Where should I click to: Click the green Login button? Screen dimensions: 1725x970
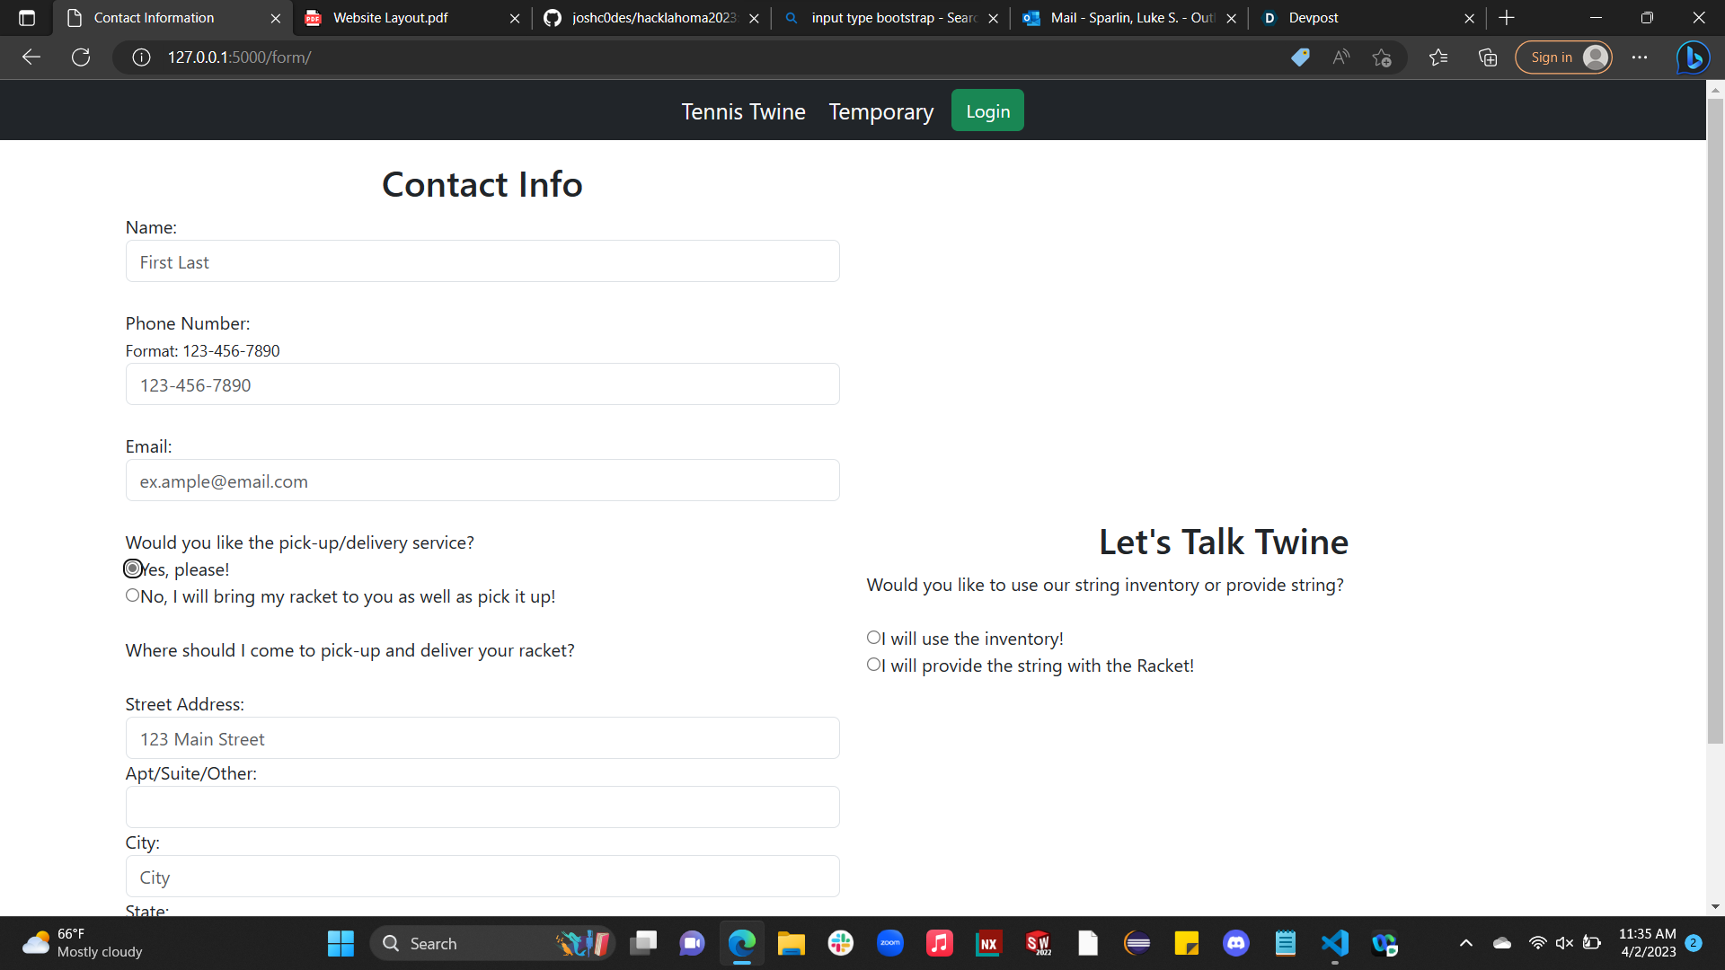[987, 110]
